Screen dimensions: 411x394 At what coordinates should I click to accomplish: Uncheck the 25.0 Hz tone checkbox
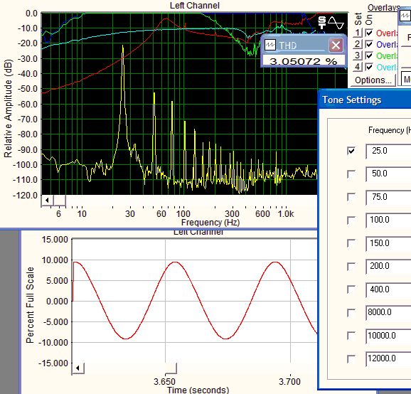pos(351,151)
